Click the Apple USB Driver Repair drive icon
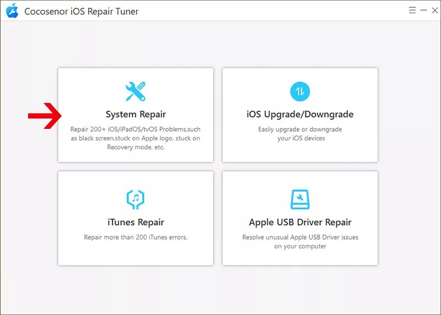Image resolution: width=441 pixels, height=315 pixels. coord(300,199)
